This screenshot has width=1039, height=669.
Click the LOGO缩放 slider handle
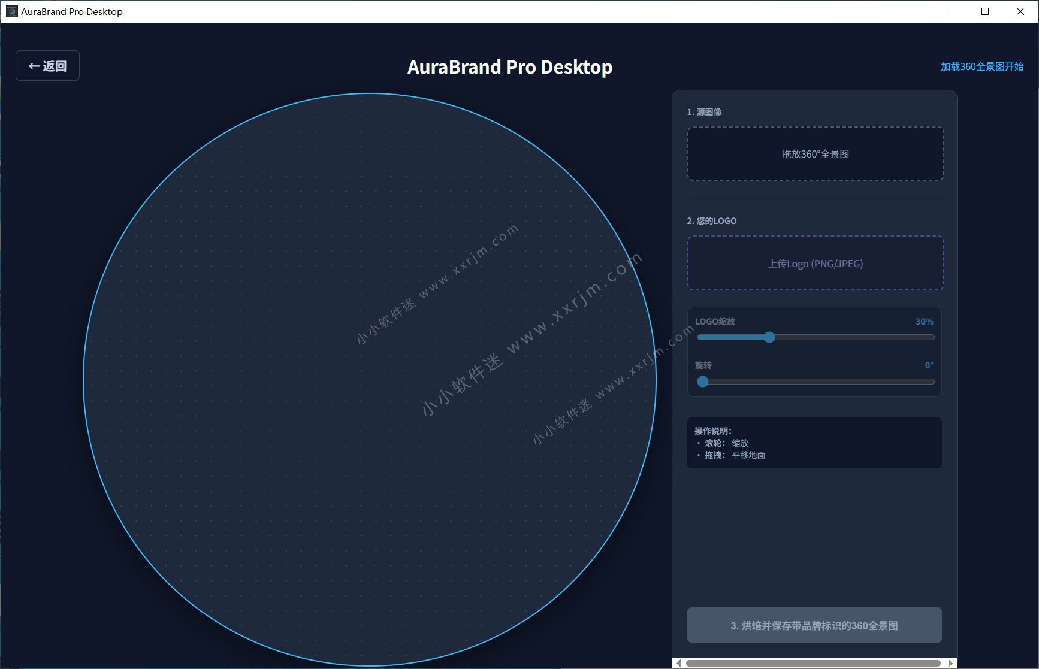770,337
